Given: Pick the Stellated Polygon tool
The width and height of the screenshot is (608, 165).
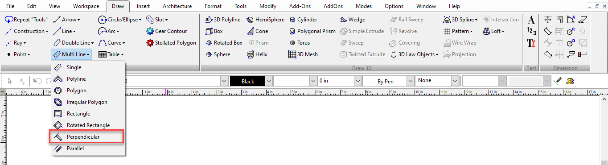Looking at the screenshot, I should click(171, 43).
